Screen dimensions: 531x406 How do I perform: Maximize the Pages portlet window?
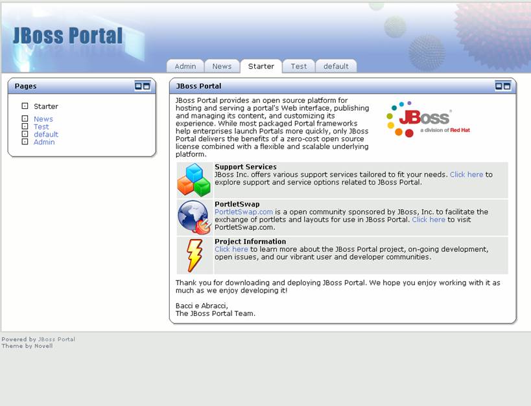tap(147, 86)
